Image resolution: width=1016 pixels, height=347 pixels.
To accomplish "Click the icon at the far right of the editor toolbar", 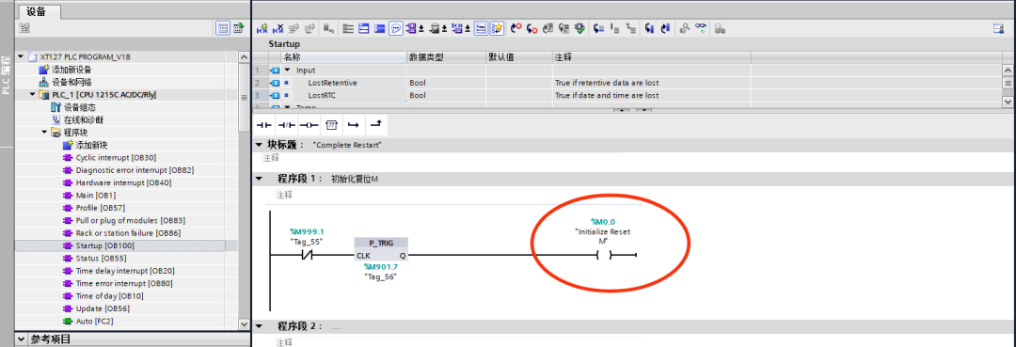I will coord(998,28).
